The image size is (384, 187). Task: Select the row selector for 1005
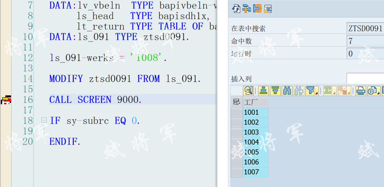click(x=237, y=152)
